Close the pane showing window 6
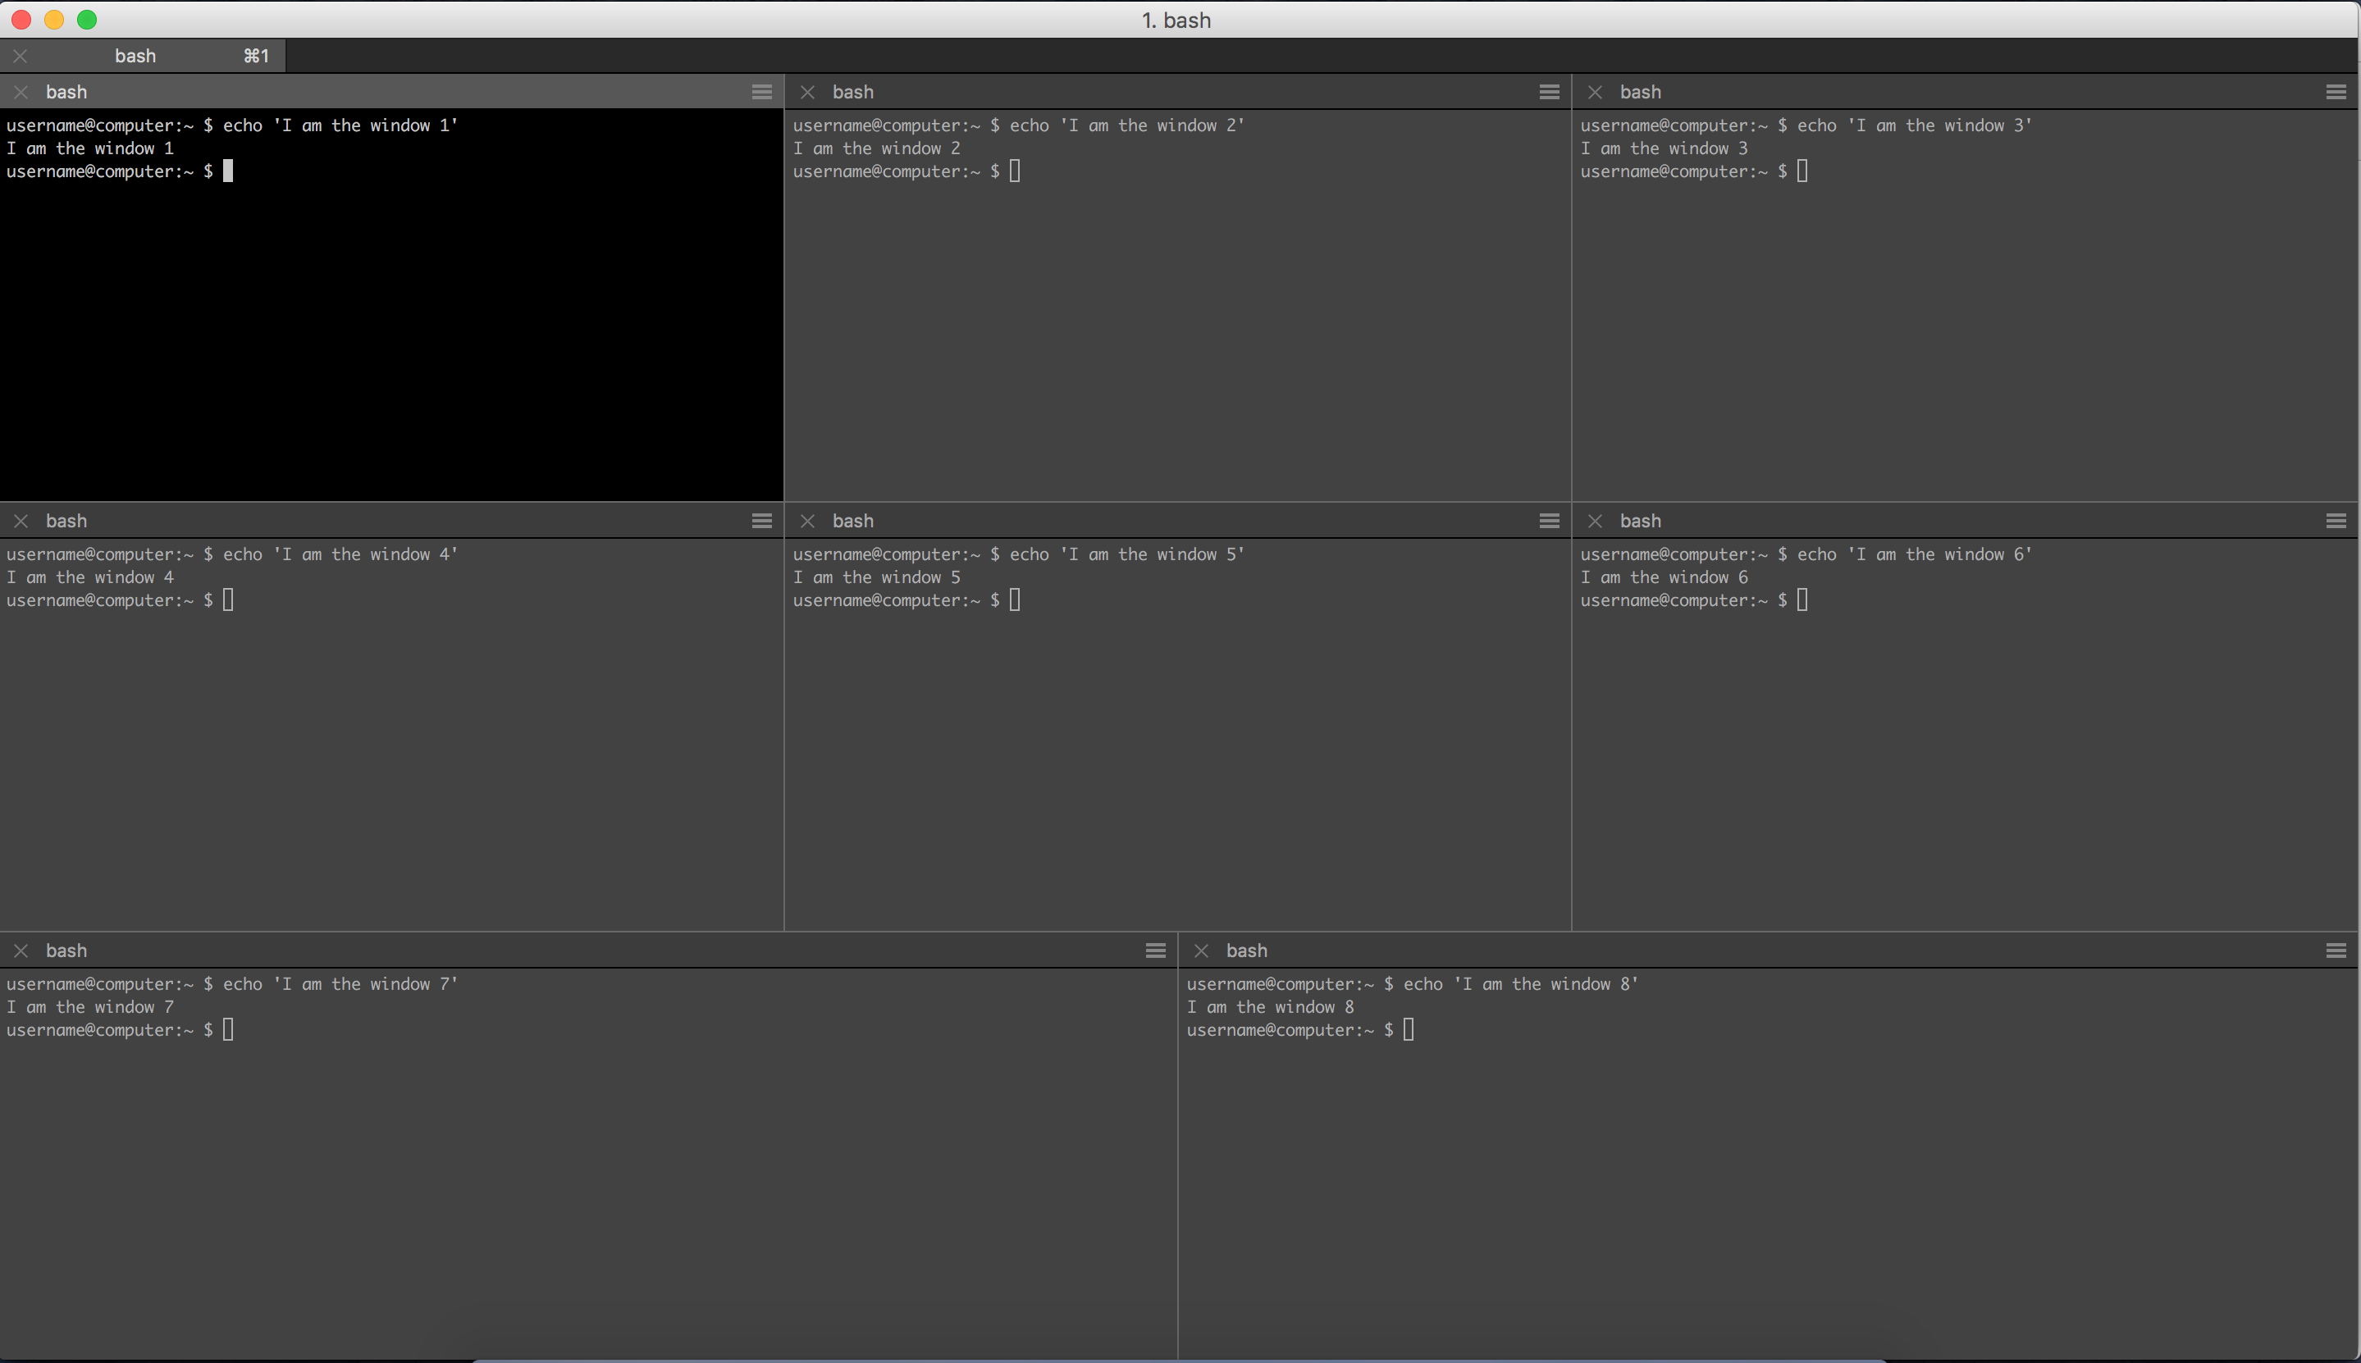This screenshot has width=2361, height=1363. click(1596, 521)
